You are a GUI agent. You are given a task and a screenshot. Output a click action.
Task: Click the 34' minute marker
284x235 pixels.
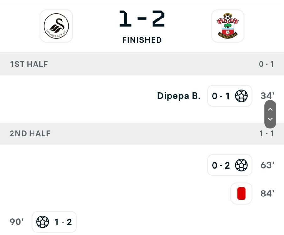click(x=267, y=96)
